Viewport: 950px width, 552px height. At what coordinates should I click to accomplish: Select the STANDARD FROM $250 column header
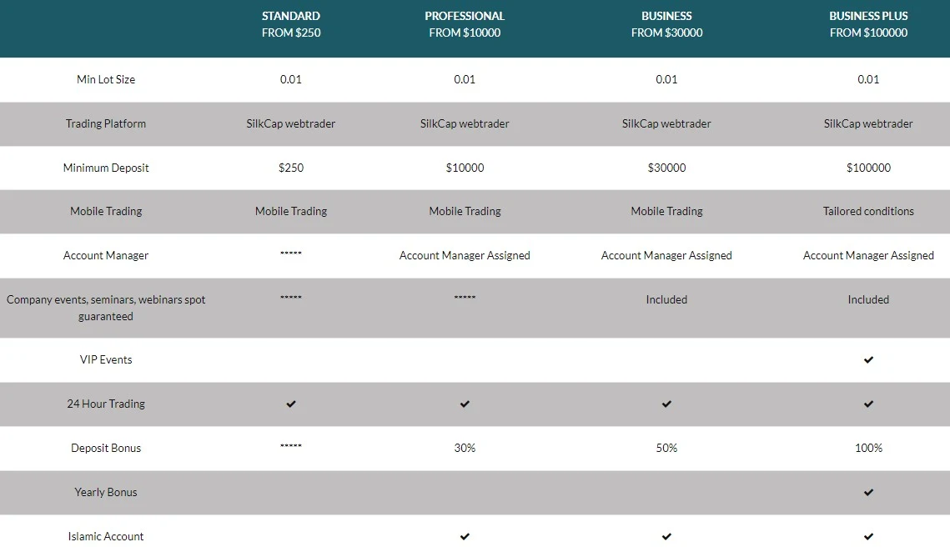coord(291,24)
